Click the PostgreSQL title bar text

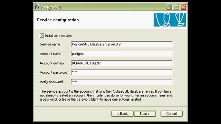51,7
